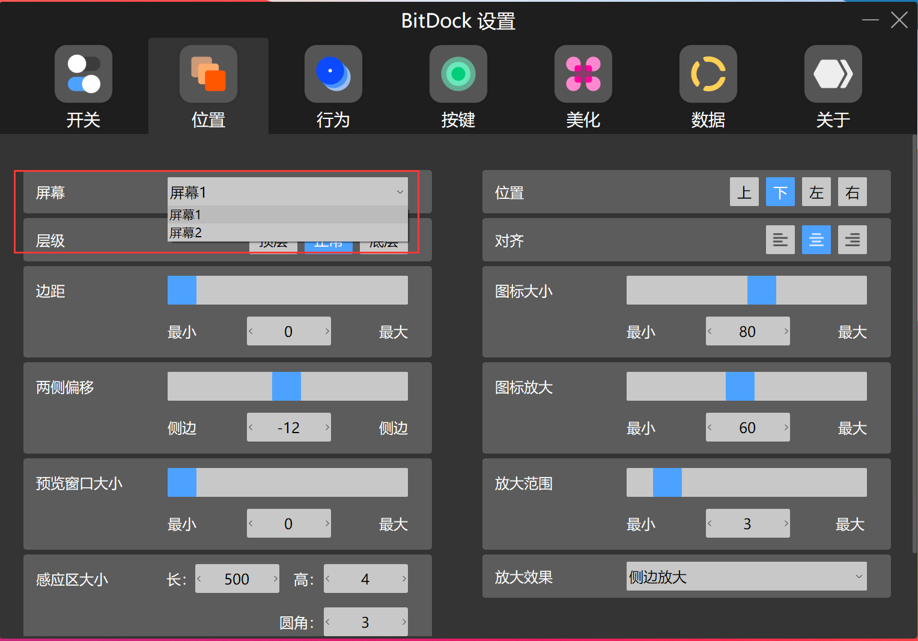The height and width of the screenshot is (641, 918).
Task: Click the 两侧偏移 field showing -12
Action: (289, 427)
